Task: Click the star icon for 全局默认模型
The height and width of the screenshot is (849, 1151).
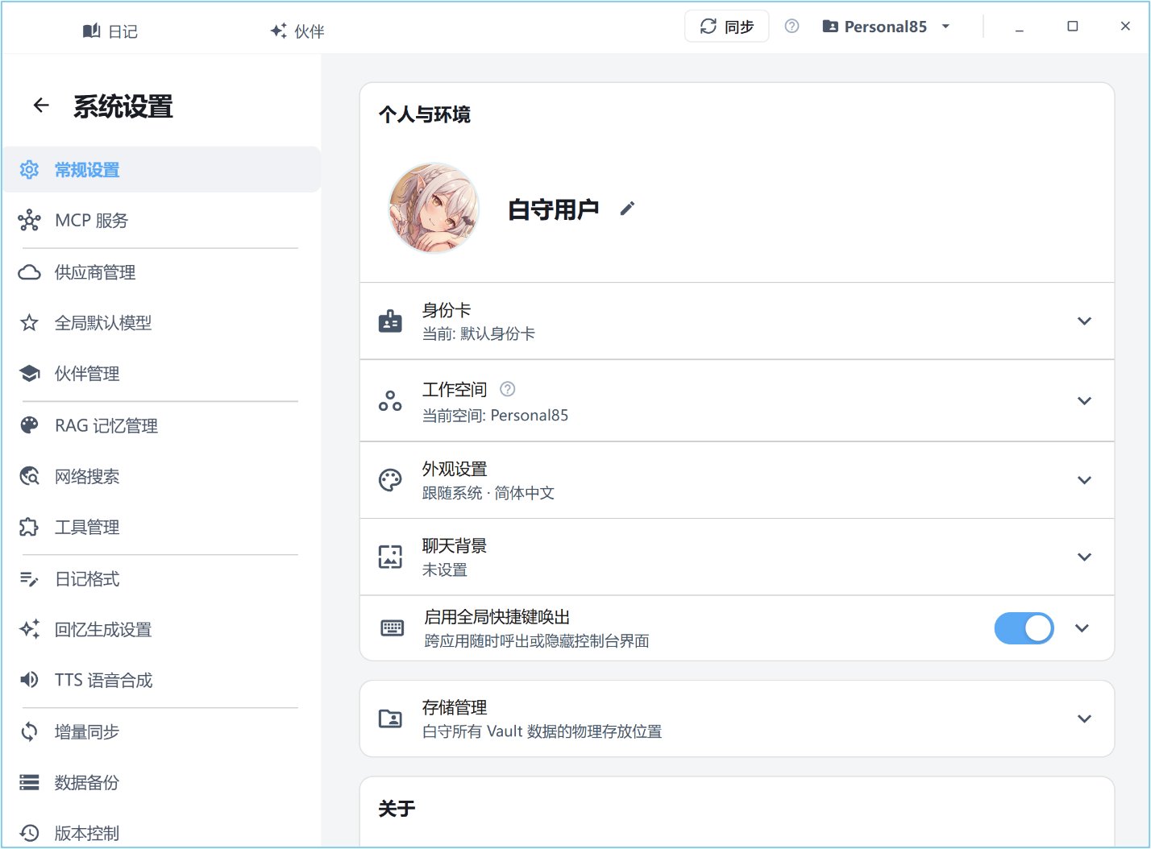Action: pyautogui.click(x=29, y=323)
